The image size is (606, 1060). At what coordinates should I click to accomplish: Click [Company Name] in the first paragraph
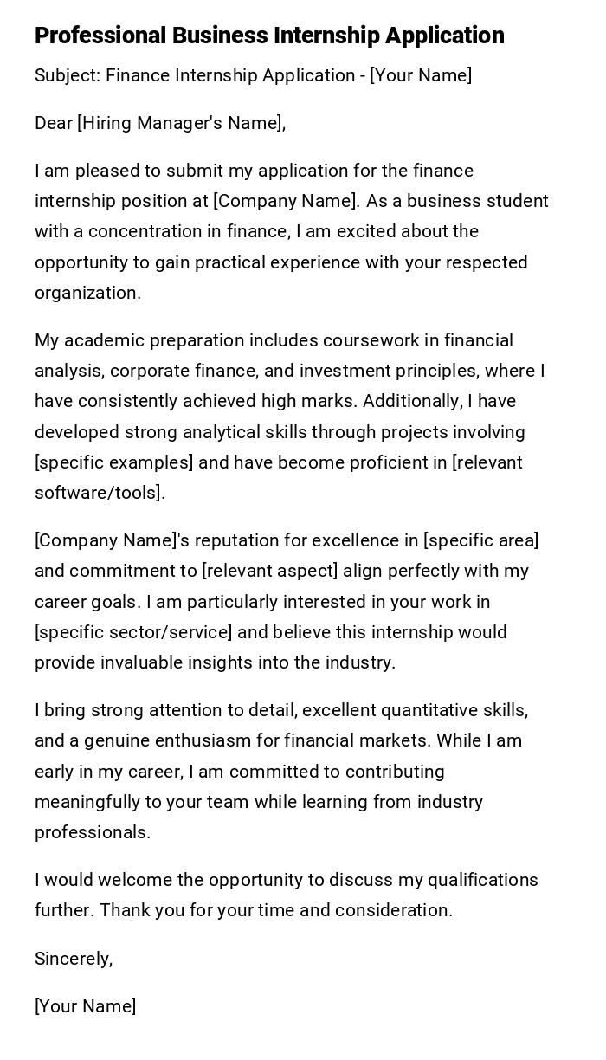(285, 201)
